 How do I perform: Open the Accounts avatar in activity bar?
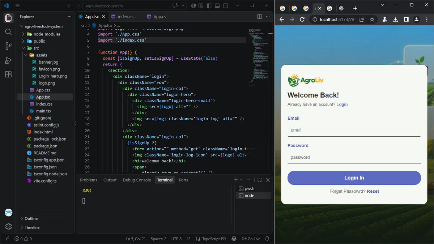9,213
